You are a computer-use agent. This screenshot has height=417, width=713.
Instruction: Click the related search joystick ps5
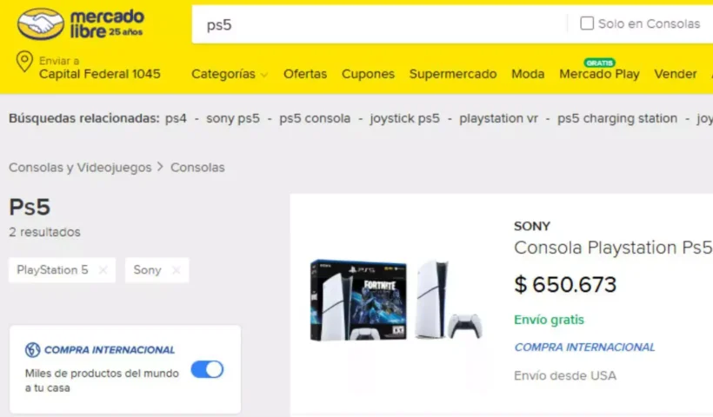(404, 118)
